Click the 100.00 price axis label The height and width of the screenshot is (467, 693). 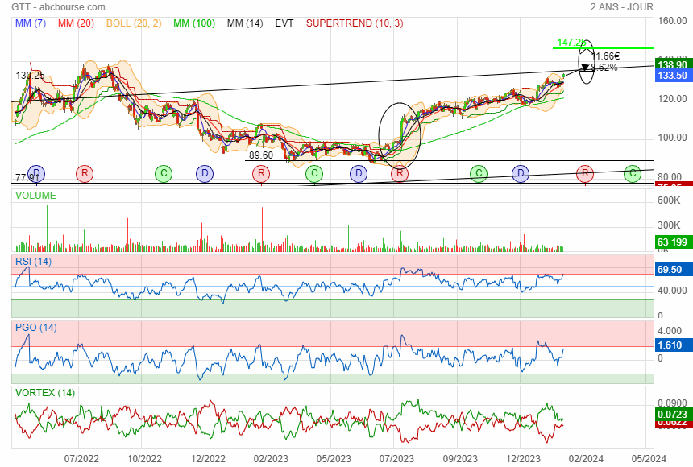click(x=672, y=138)
